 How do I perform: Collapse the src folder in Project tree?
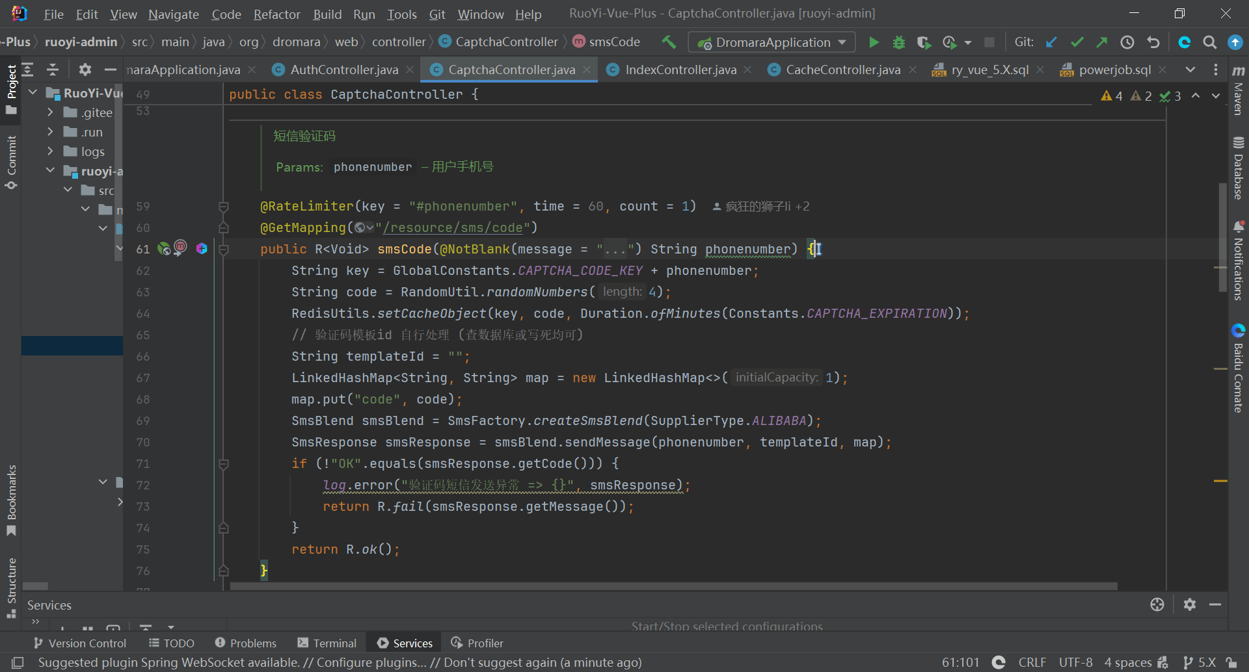[68, 190]
